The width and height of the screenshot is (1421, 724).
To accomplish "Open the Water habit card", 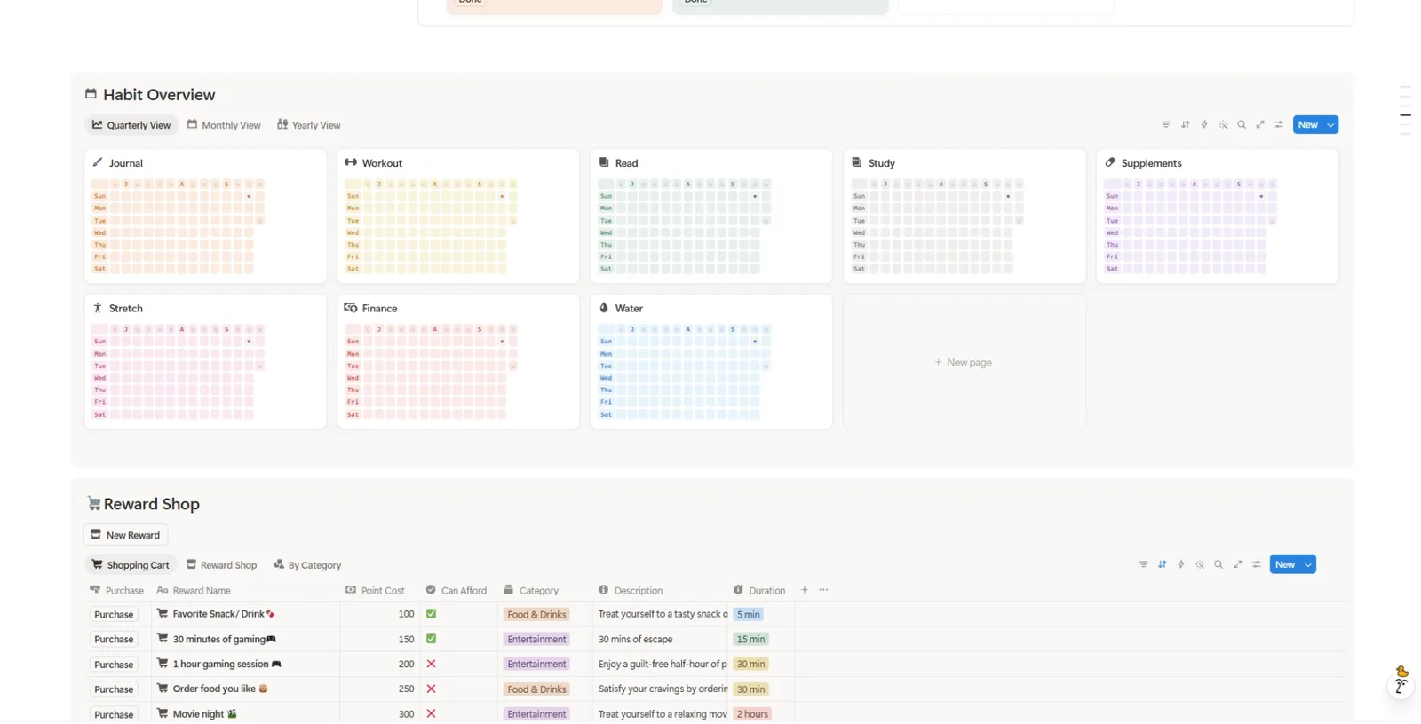I will 710,362.
